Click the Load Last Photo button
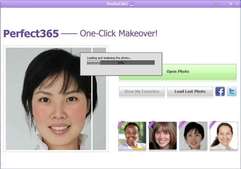241x169 pixels. point(190,91)
